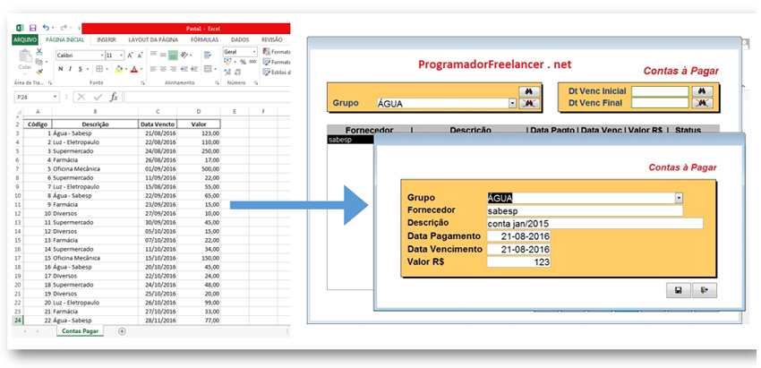
Task: Click the clear date filter crossed binoculars button
Action: tap(702, 102)
